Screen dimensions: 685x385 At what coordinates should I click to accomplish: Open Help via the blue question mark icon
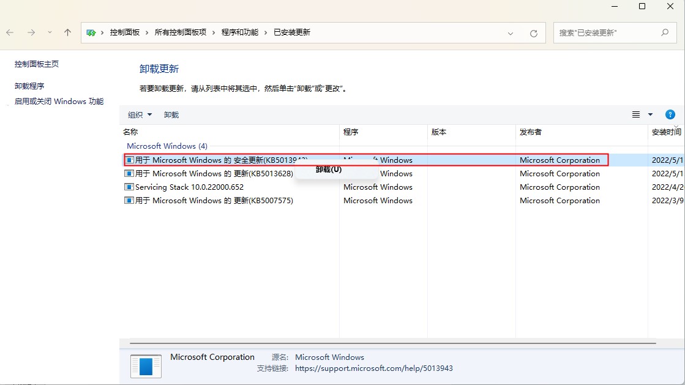670,114
